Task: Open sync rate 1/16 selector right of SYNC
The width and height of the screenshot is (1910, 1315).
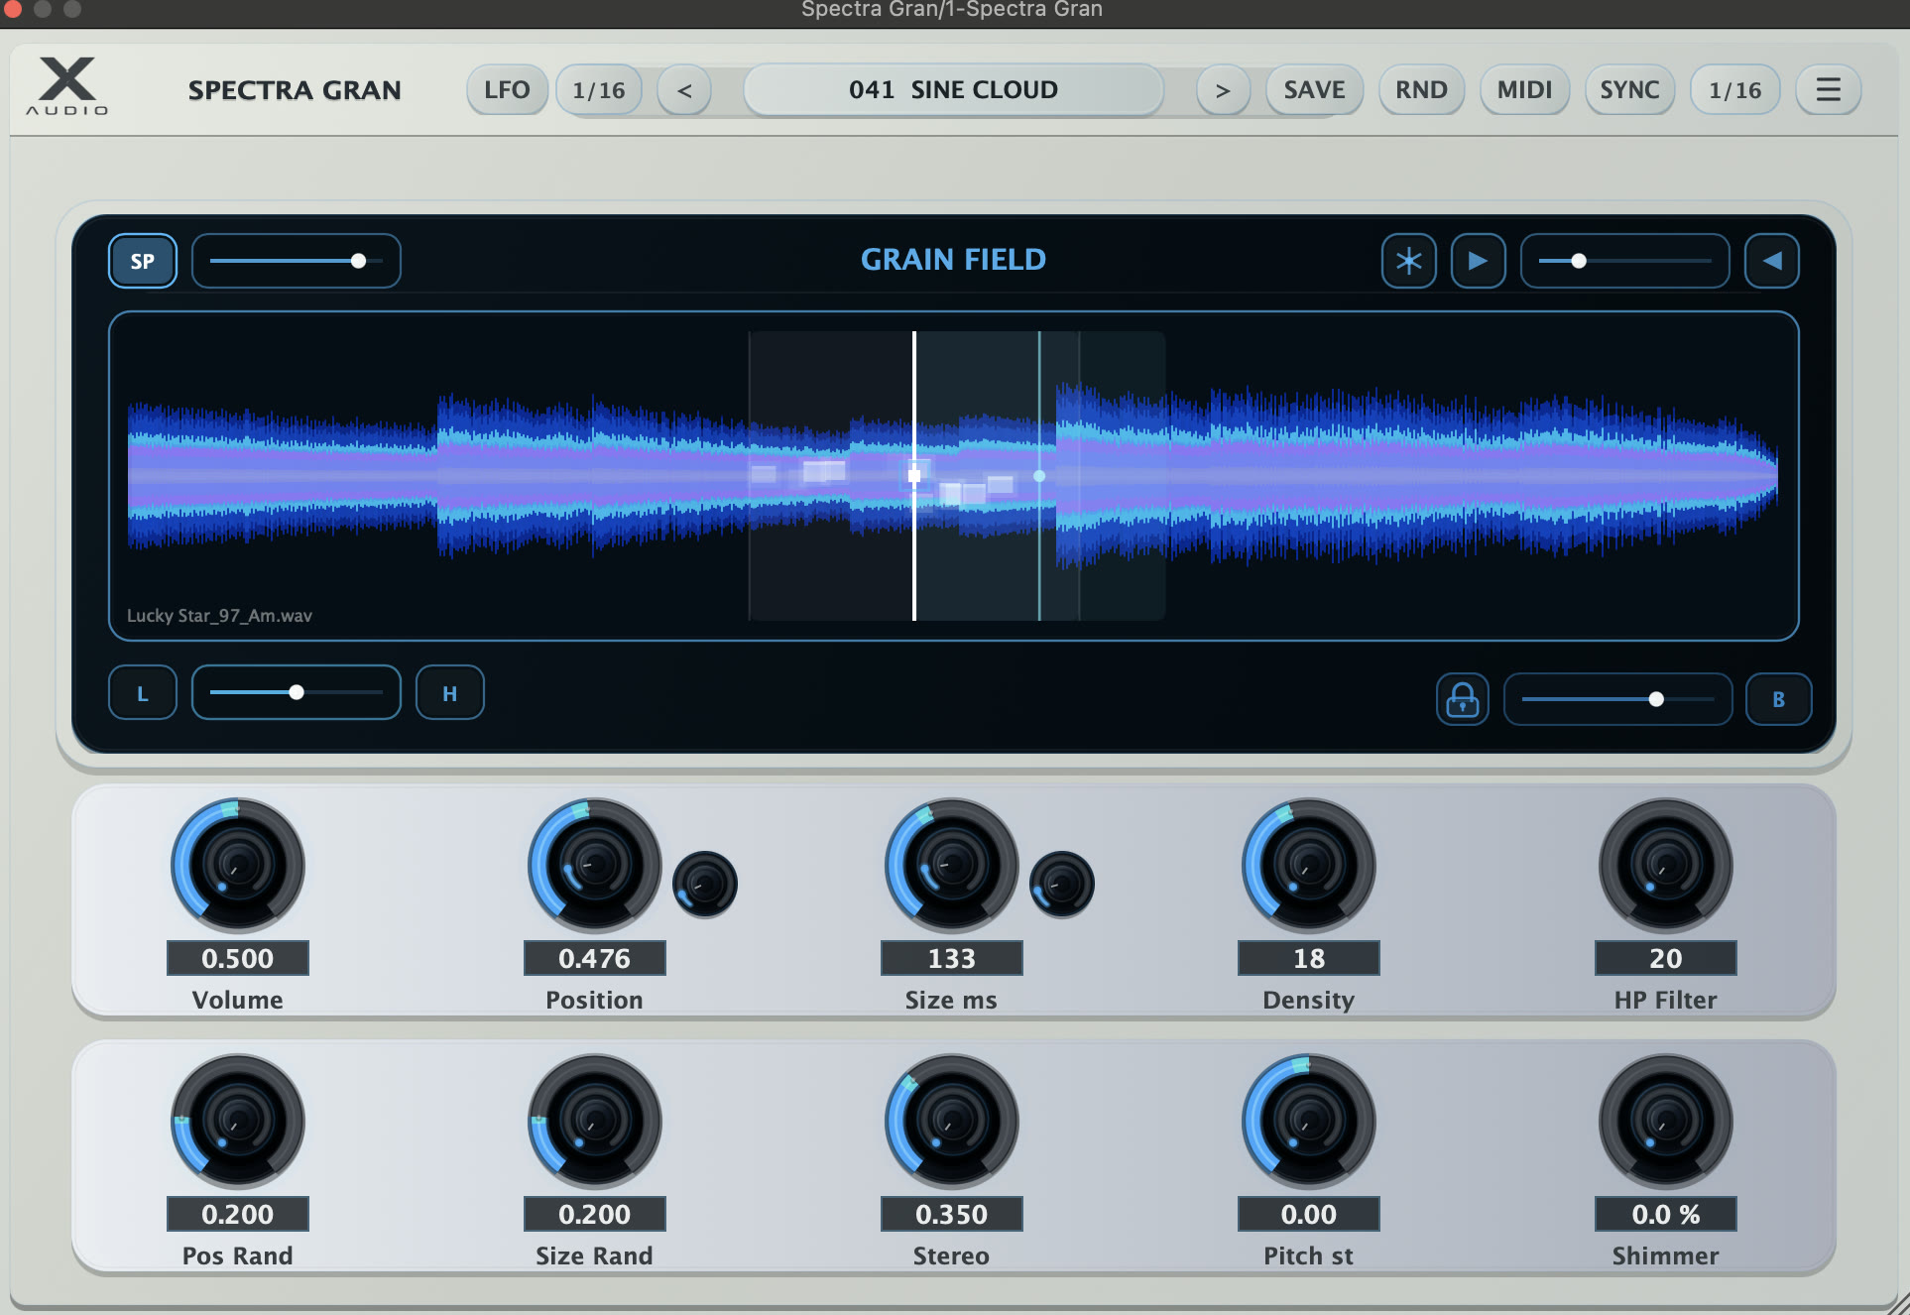Action: (1734, 90)
